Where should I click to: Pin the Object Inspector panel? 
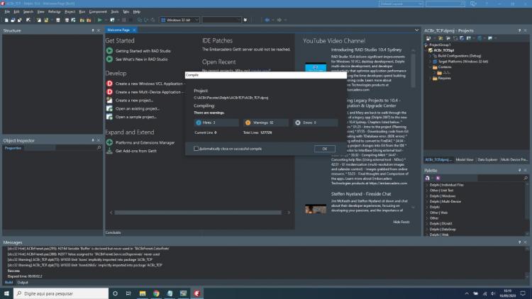93,140
